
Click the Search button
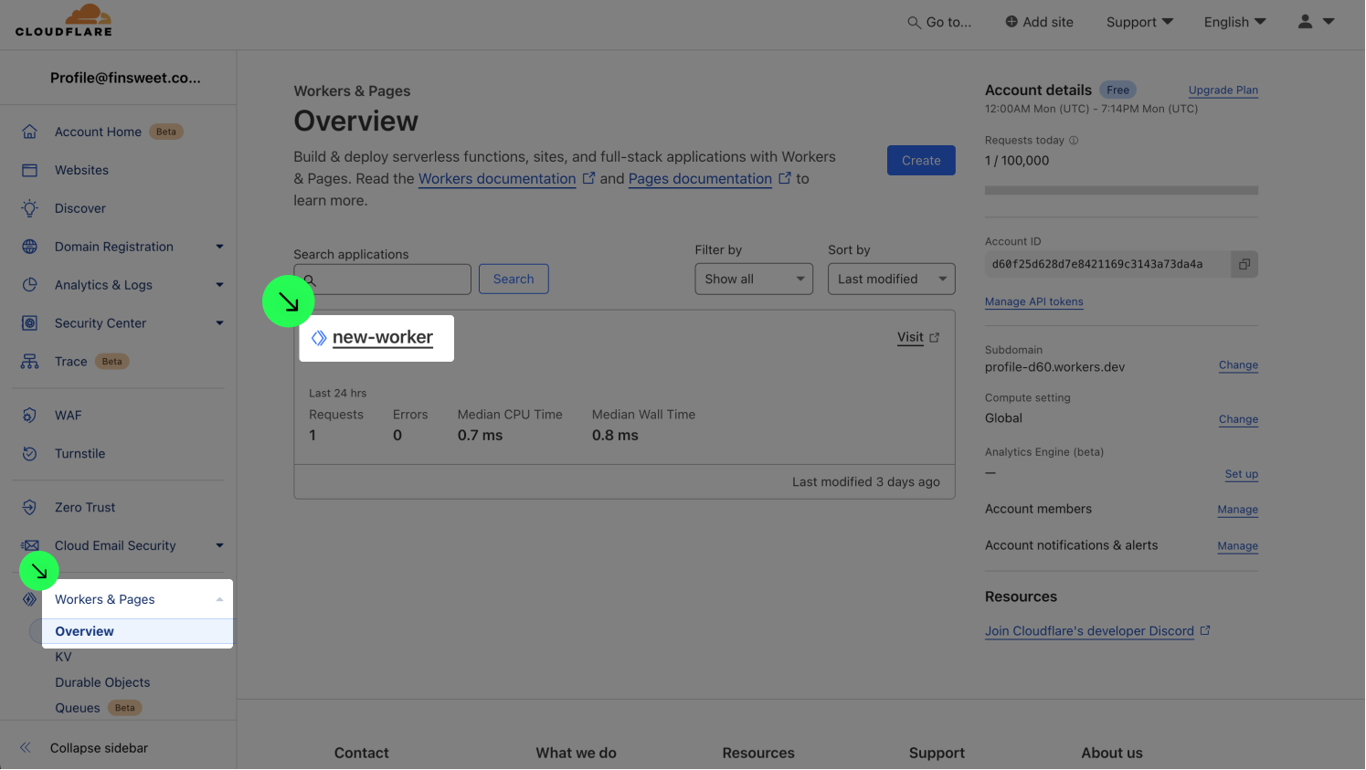point(514,280)
